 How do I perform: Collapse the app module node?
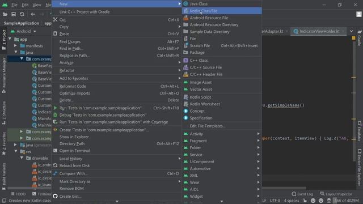[10, 39]
